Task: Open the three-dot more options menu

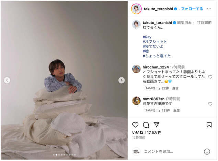Action: pyautogui.click(x=209, y=9)
